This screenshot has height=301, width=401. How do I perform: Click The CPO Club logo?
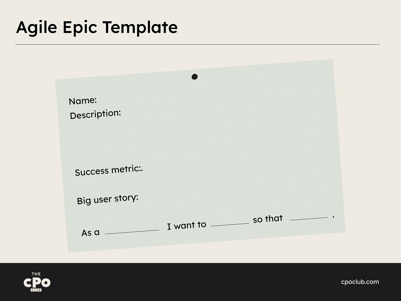point(37,282)
